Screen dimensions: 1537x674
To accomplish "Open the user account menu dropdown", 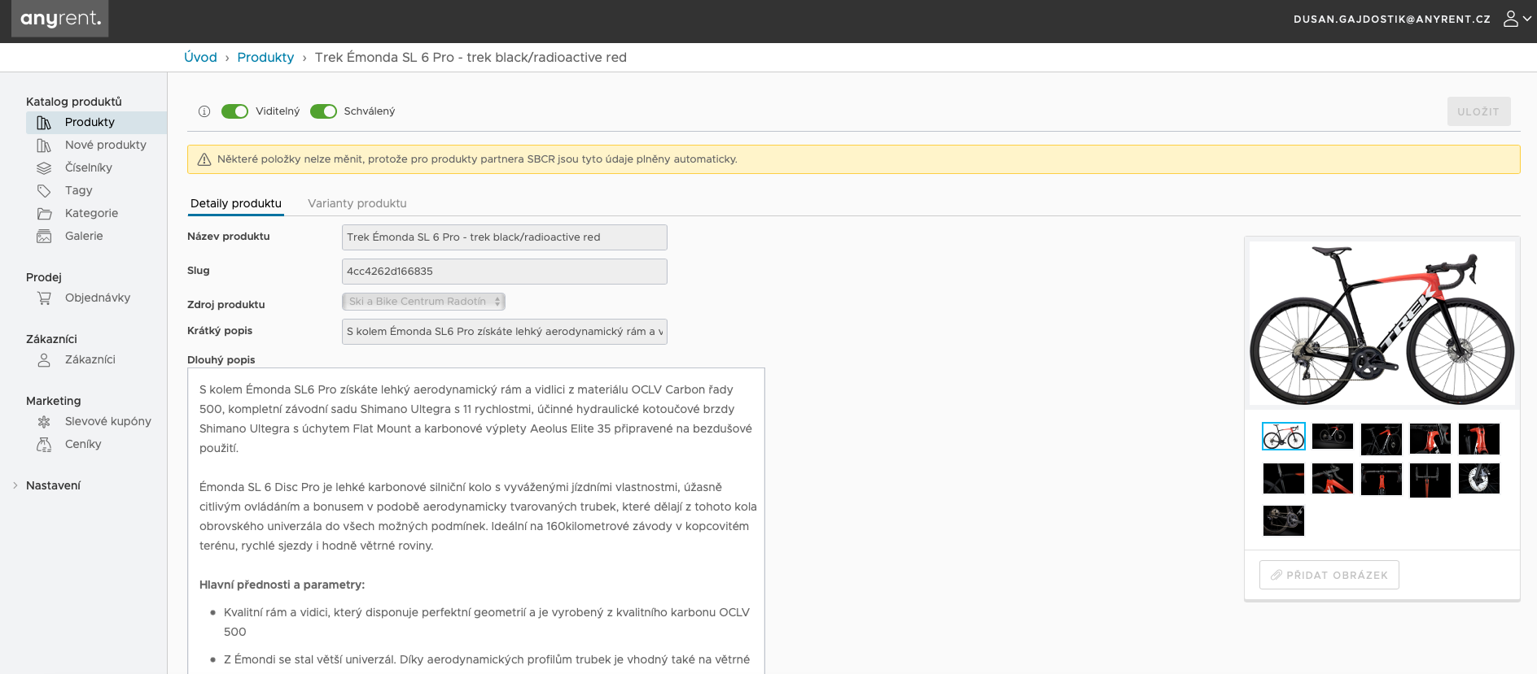I will (1517, 19).
